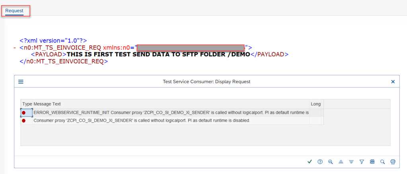407x174 pixels.
Task: Click the Type column header
Action: pyautogui.click(x=27, y=104)
